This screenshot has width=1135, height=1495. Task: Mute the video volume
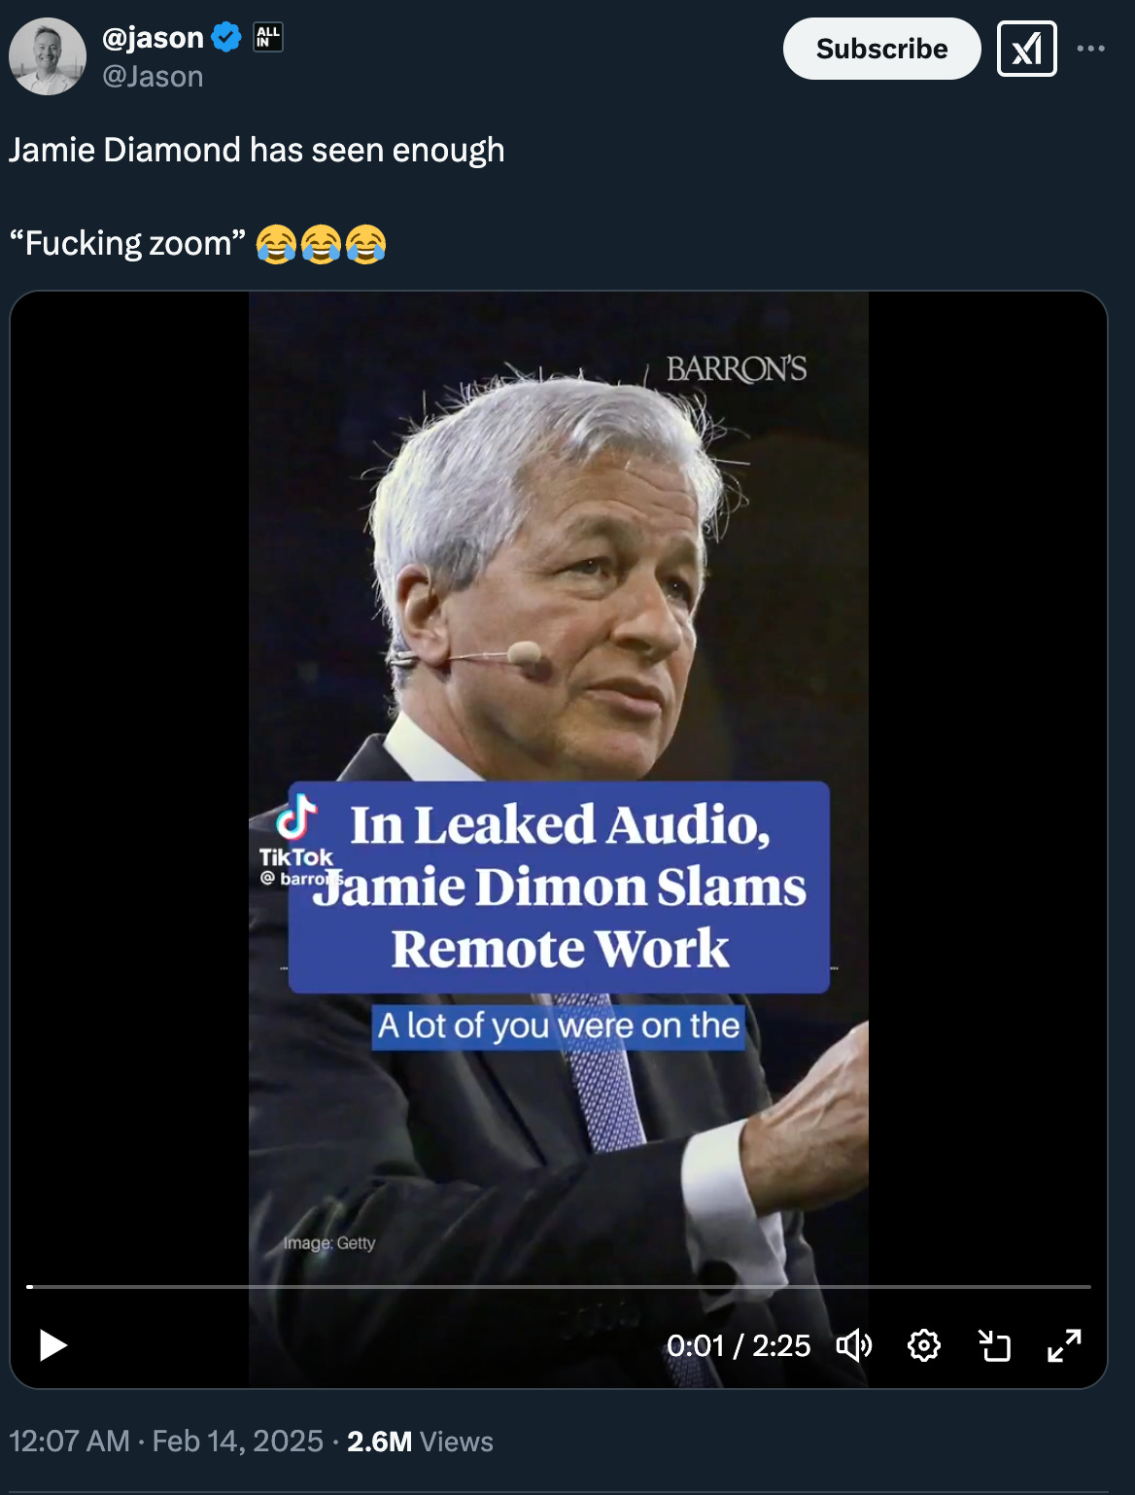[x=854, y=1345]
